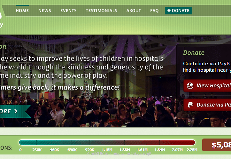Click the 1.15M marker on progress bar

(x=107, y=150)
